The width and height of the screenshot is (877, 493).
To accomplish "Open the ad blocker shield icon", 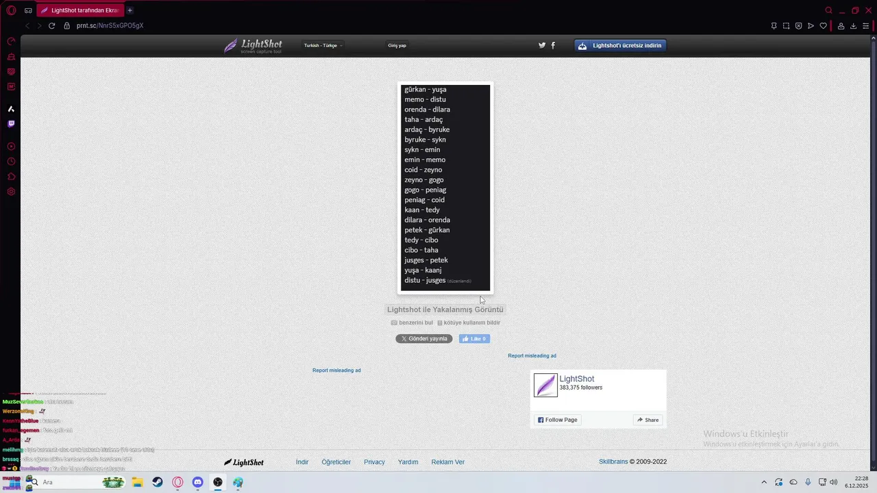I will pyautogui.click(x=799, y=26).
